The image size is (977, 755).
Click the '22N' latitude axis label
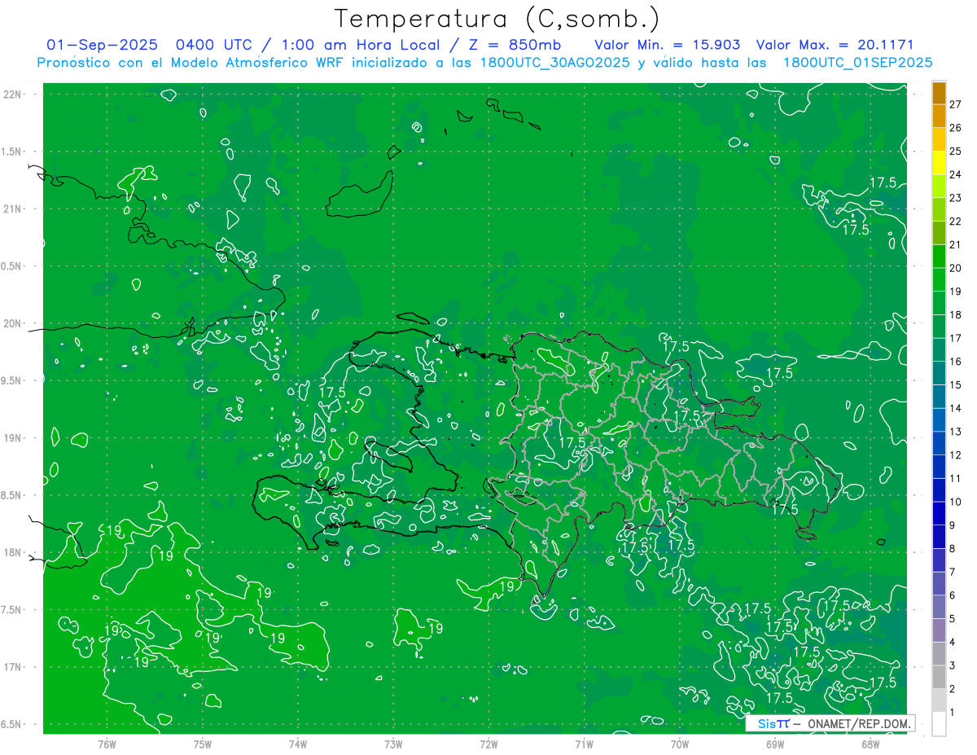[x=13, y=94]
